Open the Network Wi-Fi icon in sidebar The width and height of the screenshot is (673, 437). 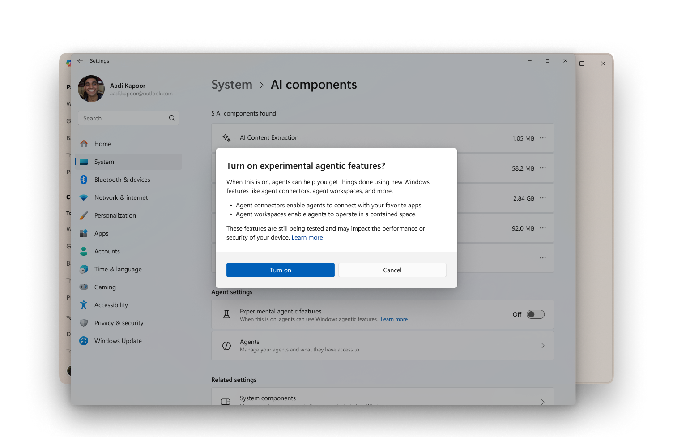(84, 197)
